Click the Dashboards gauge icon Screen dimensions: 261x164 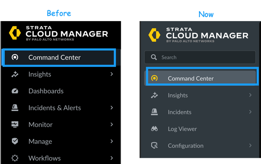[15, 91]
